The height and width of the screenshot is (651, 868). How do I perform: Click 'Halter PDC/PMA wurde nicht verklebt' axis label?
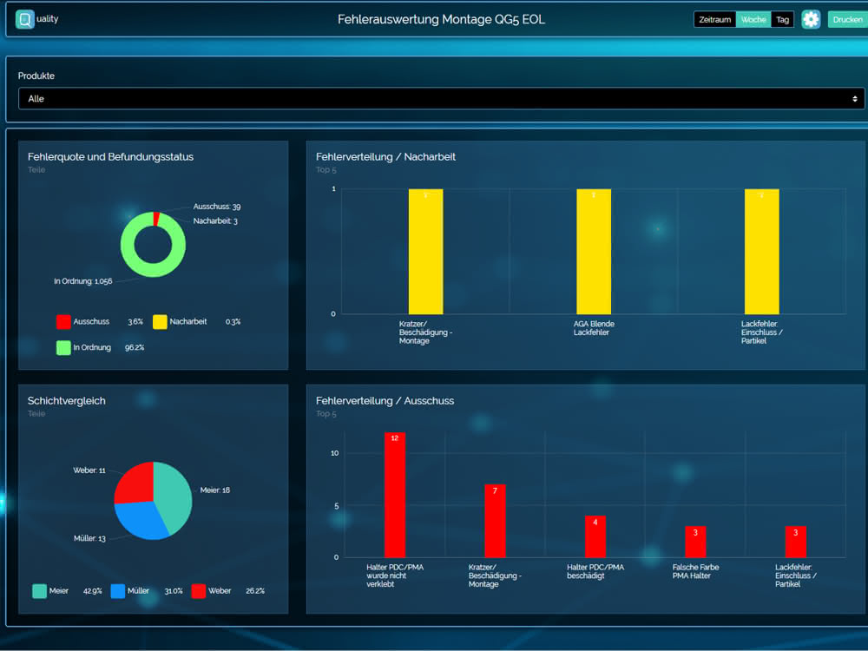(x=395, y=575)
